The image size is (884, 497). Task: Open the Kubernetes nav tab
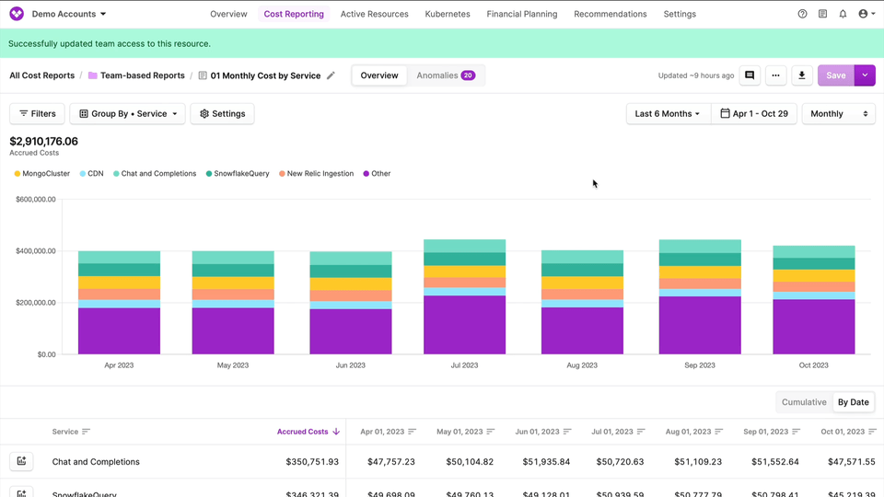click(448, 15)
